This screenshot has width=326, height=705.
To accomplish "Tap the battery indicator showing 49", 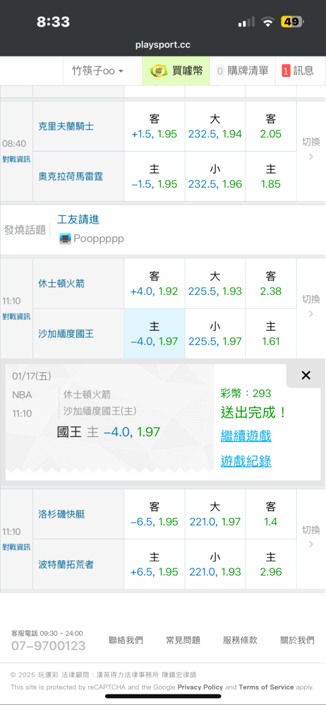I will [292, 21].
